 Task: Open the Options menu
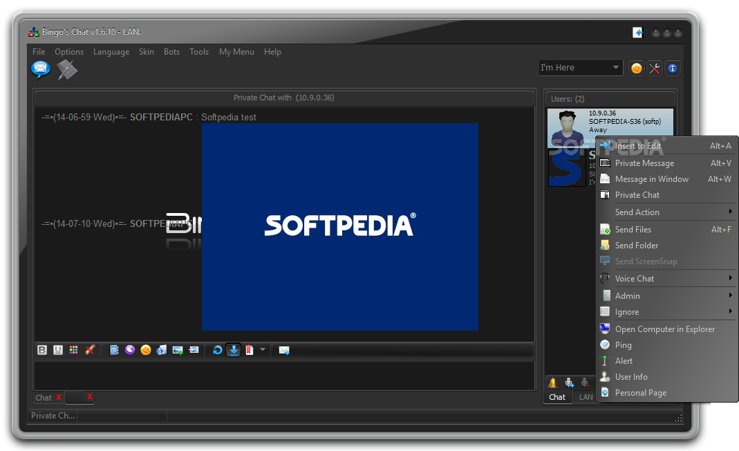[69, 52]
